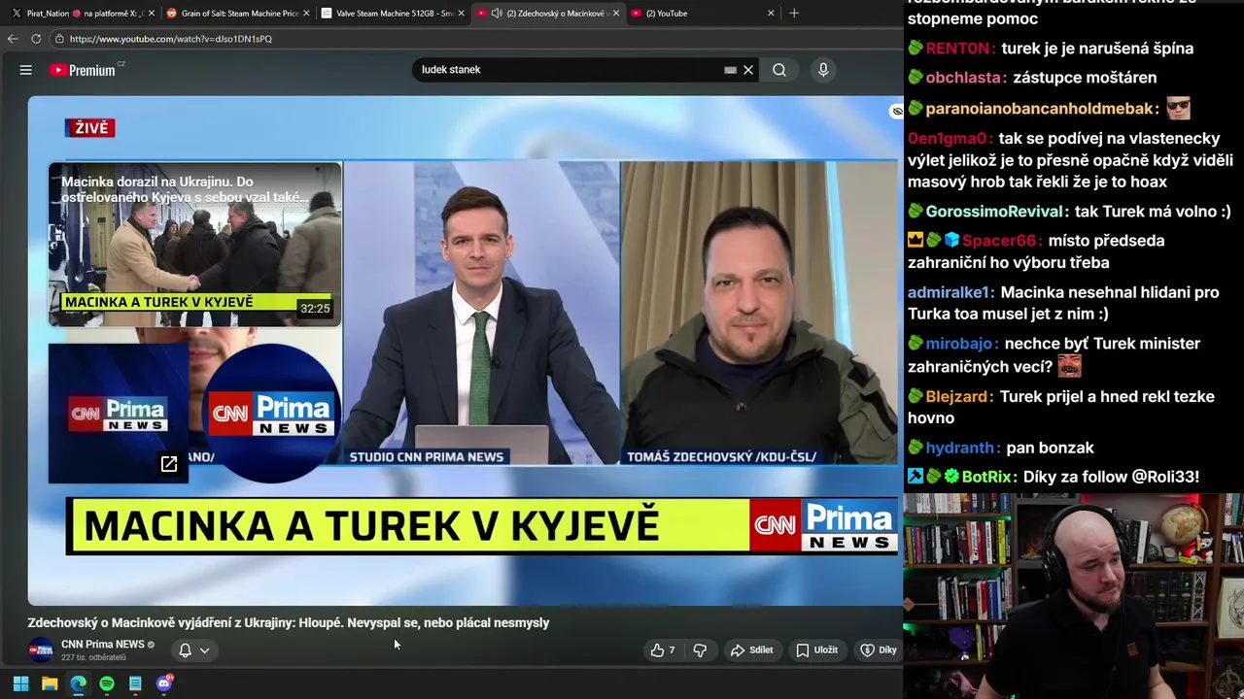This screenshot has width=1244, height=699.
Task: Click the Díky thanks button
Action: coord(879,650)
